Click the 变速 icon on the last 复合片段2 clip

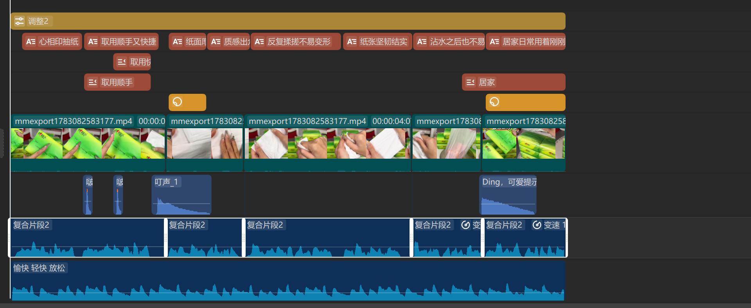coord(537,225)
